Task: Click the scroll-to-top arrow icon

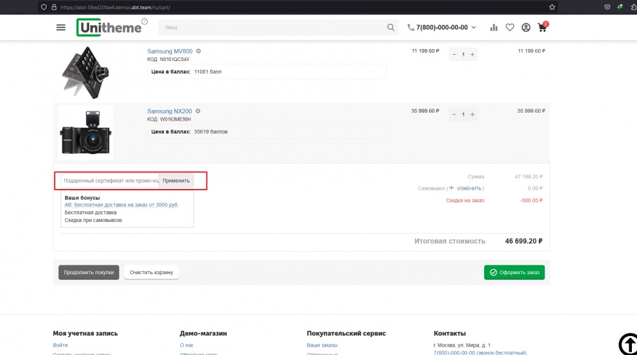Action: (x=627, y=342)
